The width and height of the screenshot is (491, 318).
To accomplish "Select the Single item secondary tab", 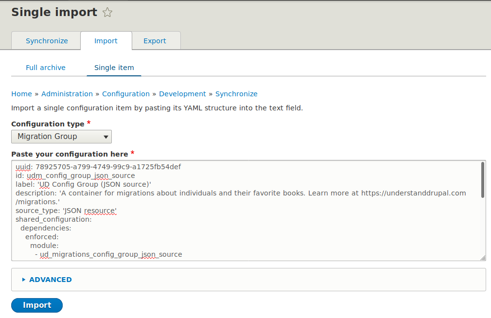I will 114,68.
